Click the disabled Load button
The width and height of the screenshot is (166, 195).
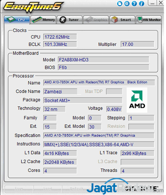click(x=48, y=189)
